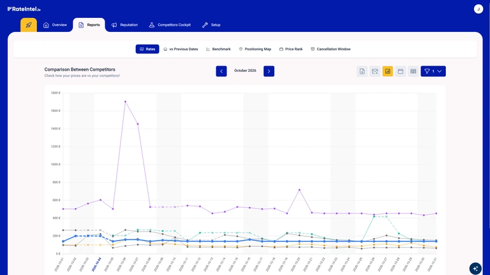This screenshot has height=275, width=490.
Task: Email the report via envelope icon
Action: pyautogui.click(x=375, y=71)
